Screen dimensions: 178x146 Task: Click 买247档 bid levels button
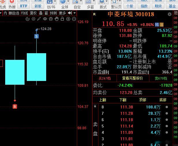click(x=104, y=78)
